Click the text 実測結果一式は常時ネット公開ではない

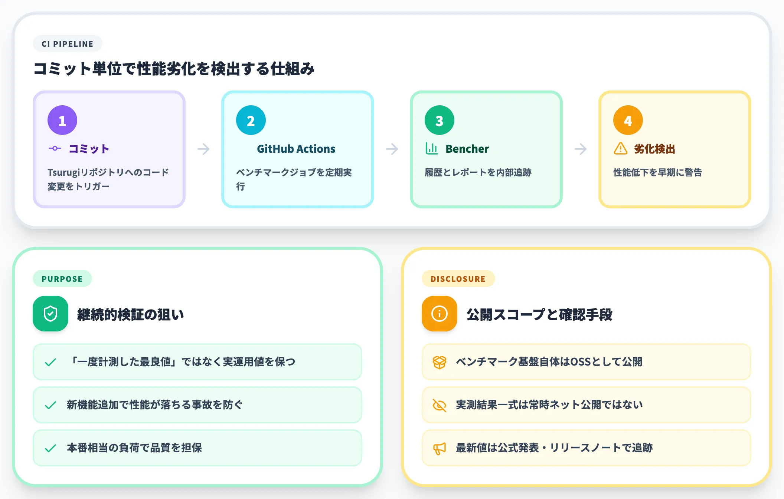pos(549,405)
